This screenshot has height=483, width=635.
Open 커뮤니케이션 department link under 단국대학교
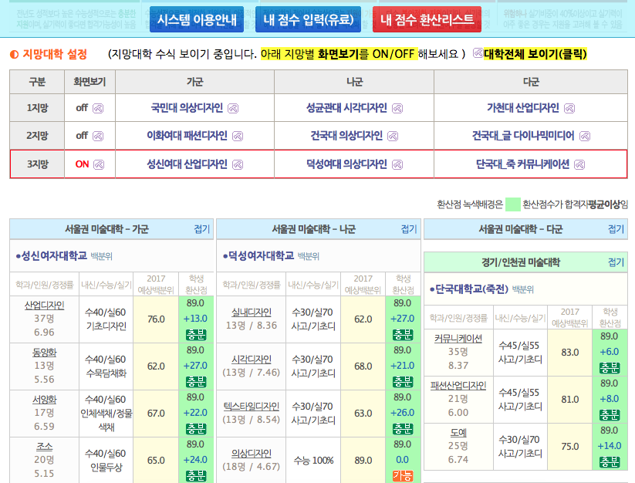[458, 339]
